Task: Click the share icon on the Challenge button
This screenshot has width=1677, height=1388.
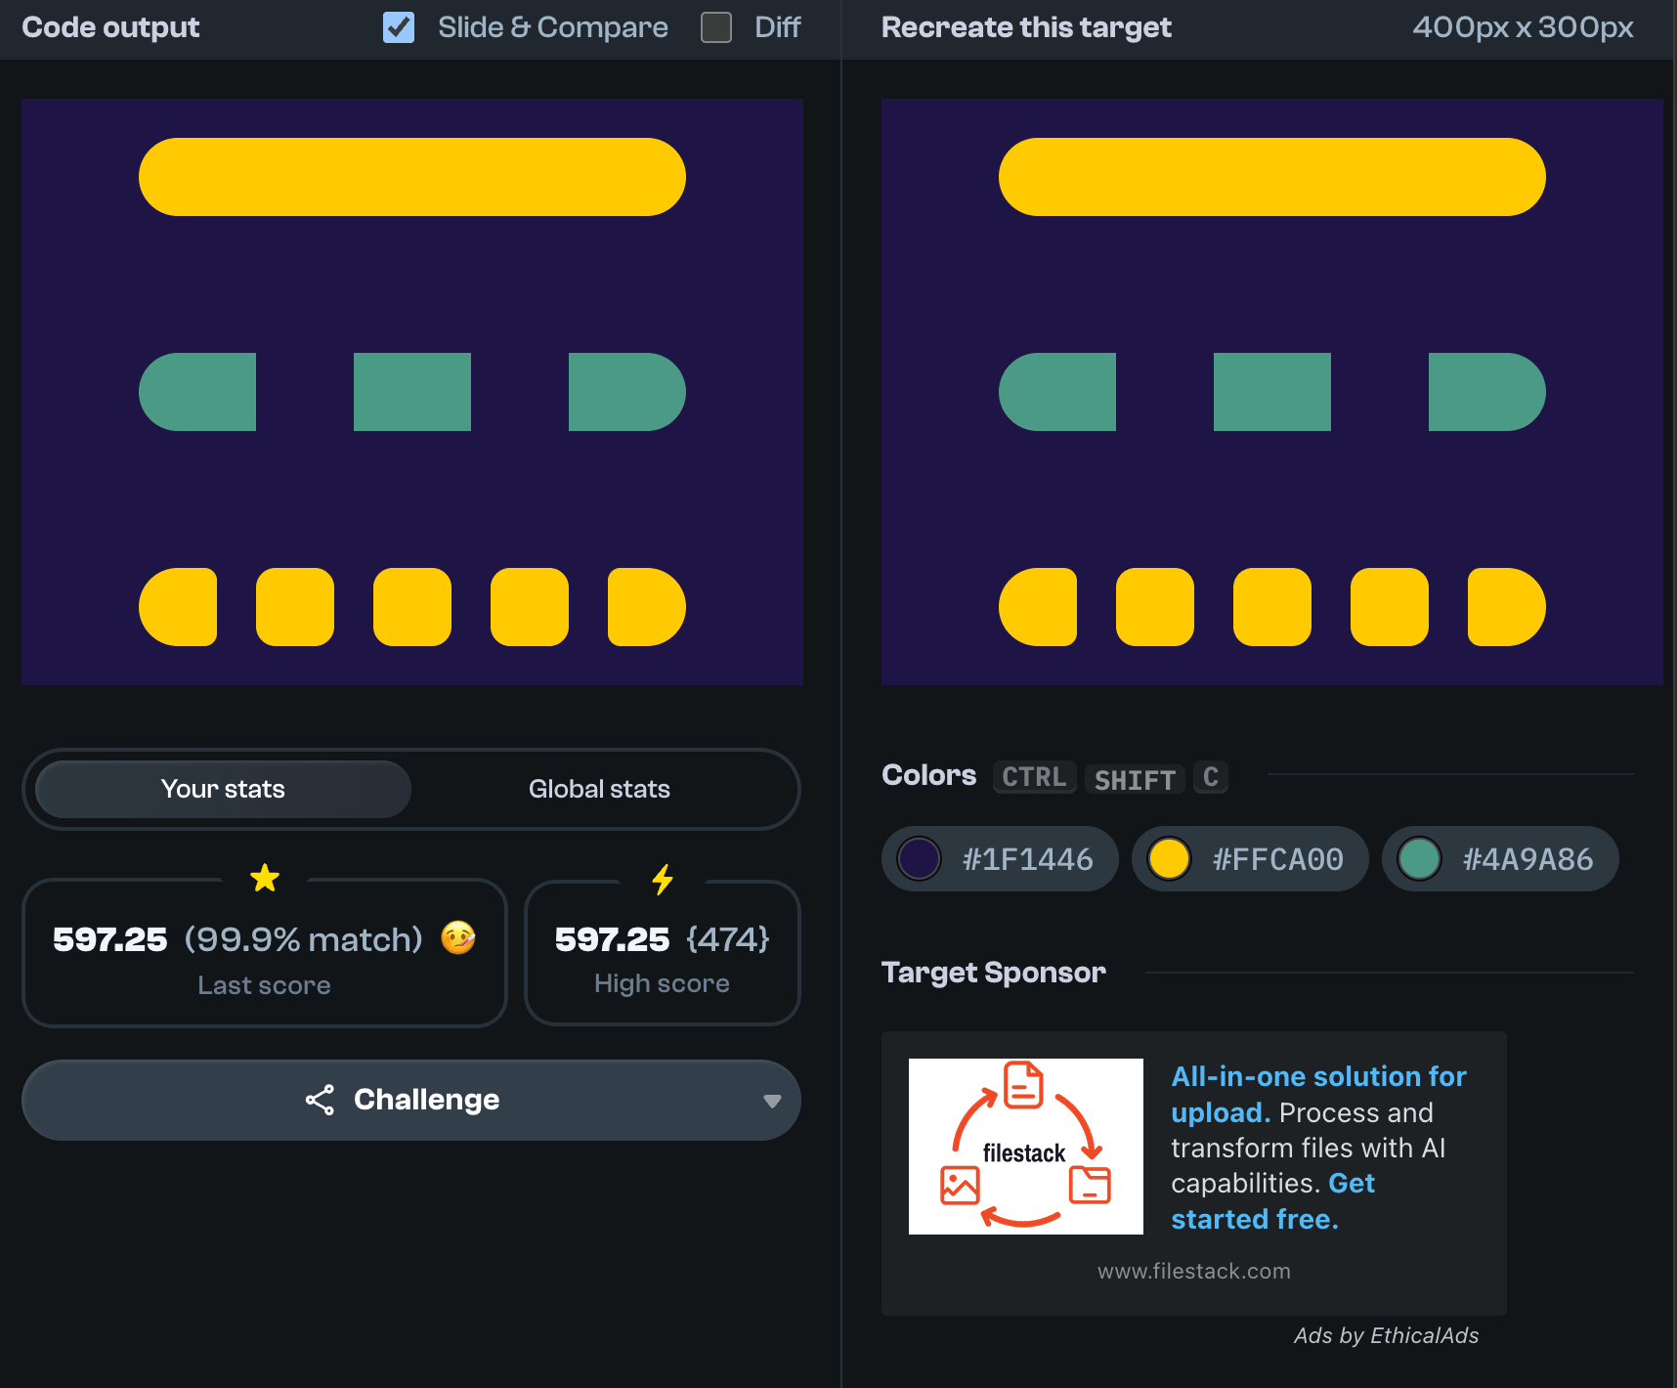Action: (x=320, y=1100)
